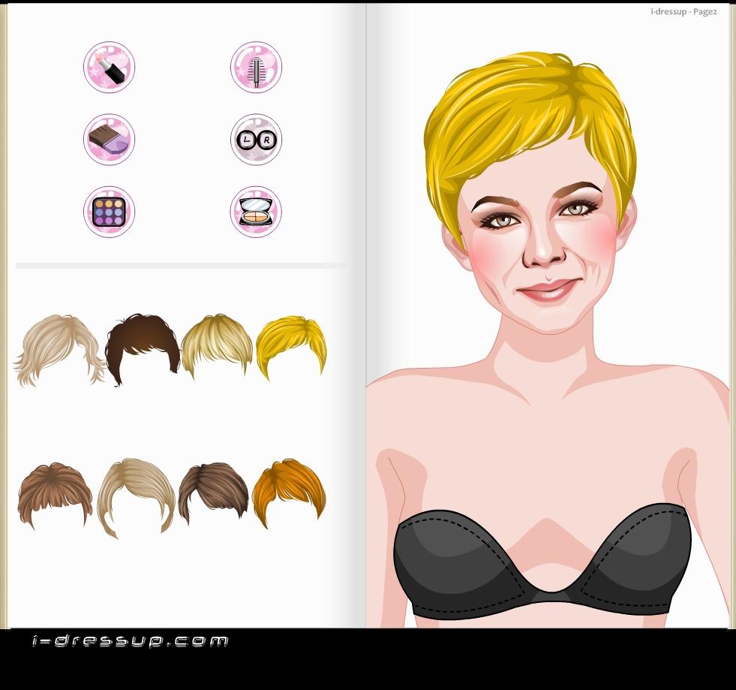Select the compact powder mirror icon
Viewport: 736px width, 690px height.
point(256,212)
